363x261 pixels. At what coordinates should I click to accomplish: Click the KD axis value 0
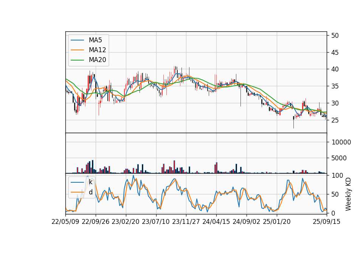[x=334, y=213]
